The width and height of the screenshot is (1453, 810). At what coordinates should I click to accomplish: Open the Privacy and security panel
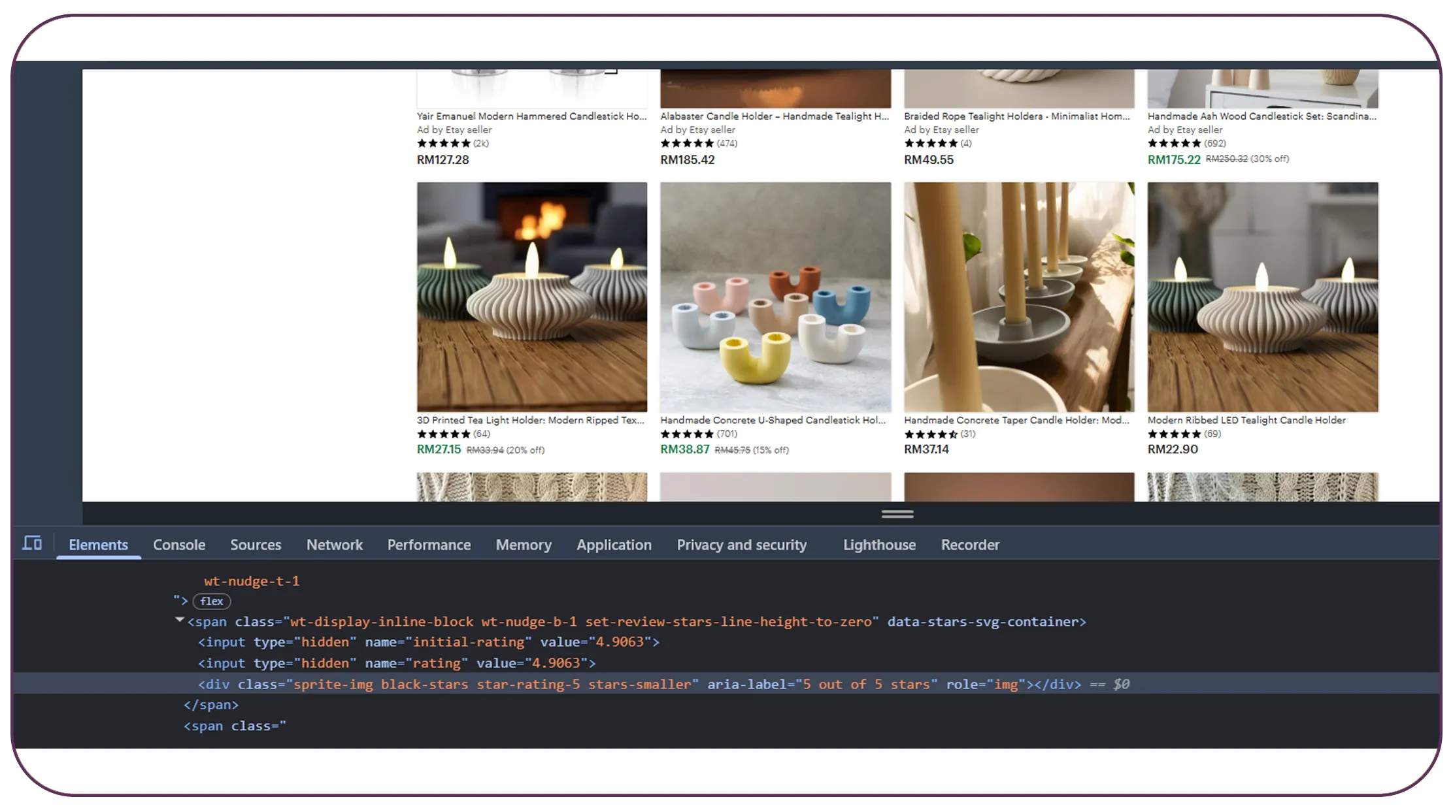click(x=742, y=544)
